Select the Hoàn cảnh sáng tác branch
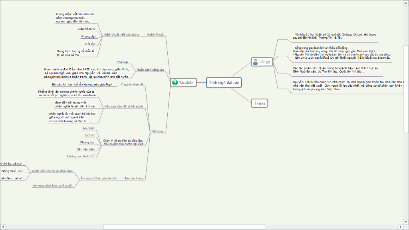 [150, 69]
